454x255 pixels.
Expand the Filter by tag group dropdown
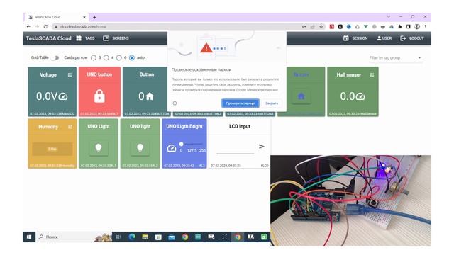pyautogui.click(x=395, y=58)
